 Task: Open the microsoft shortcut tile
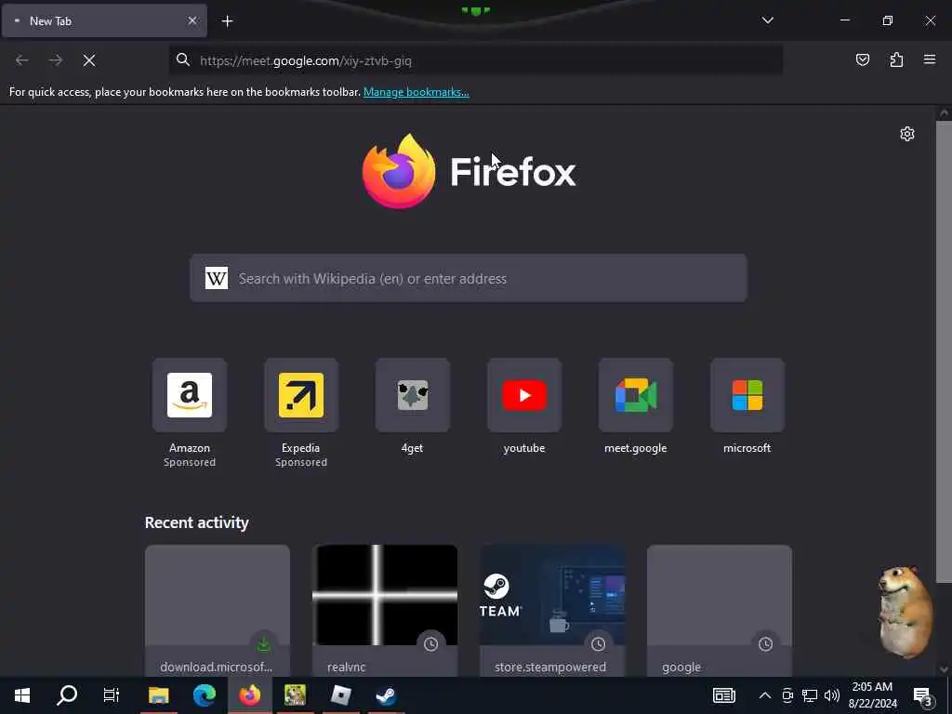[x=747, y=395]
